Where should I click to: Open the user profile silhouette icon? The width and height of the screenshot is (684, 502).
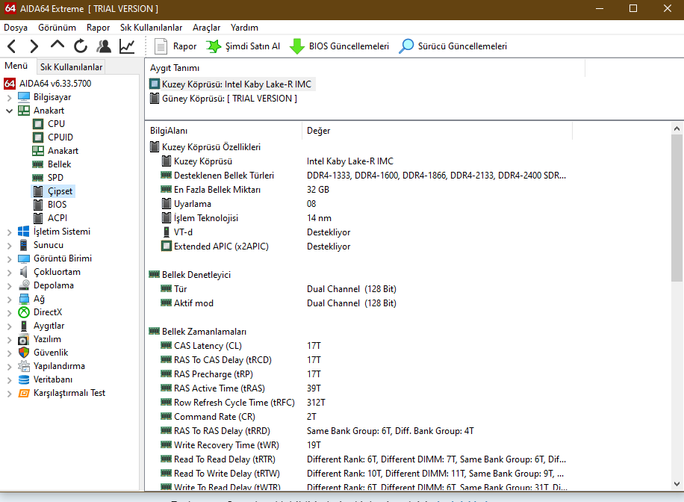tap(104, 46)
